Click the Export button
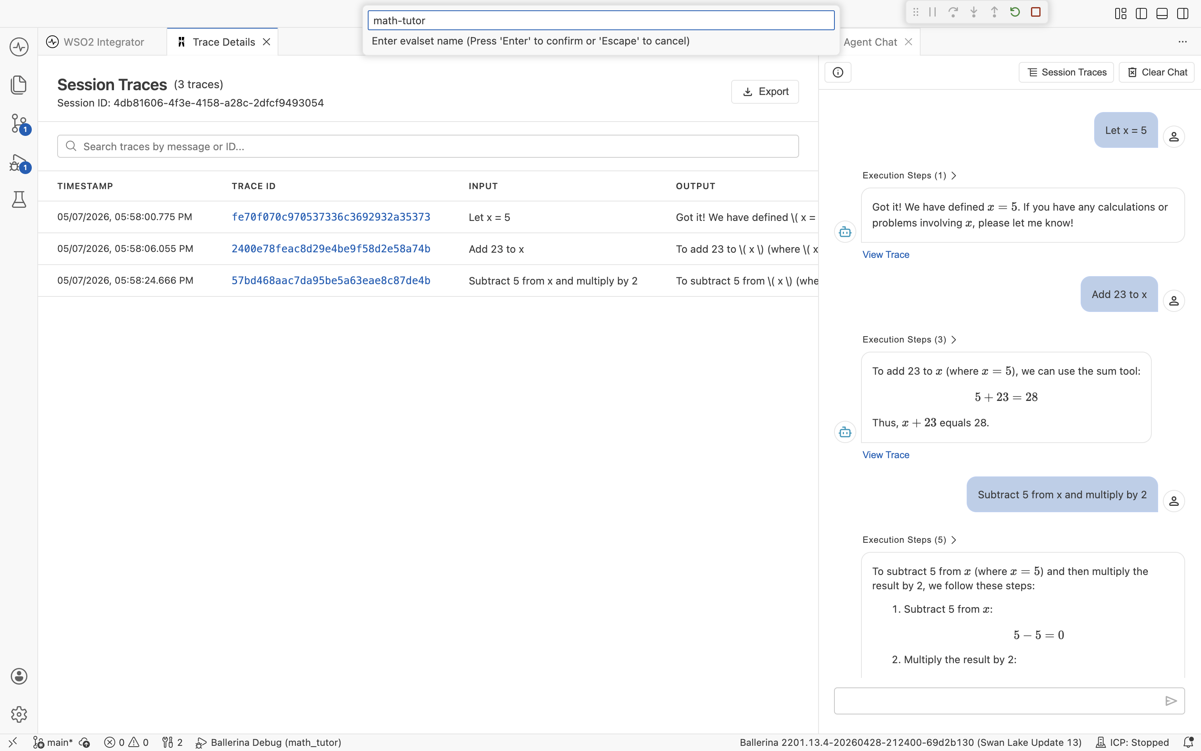The width and height of the screenshot is (1201, 751). [765, 91]
